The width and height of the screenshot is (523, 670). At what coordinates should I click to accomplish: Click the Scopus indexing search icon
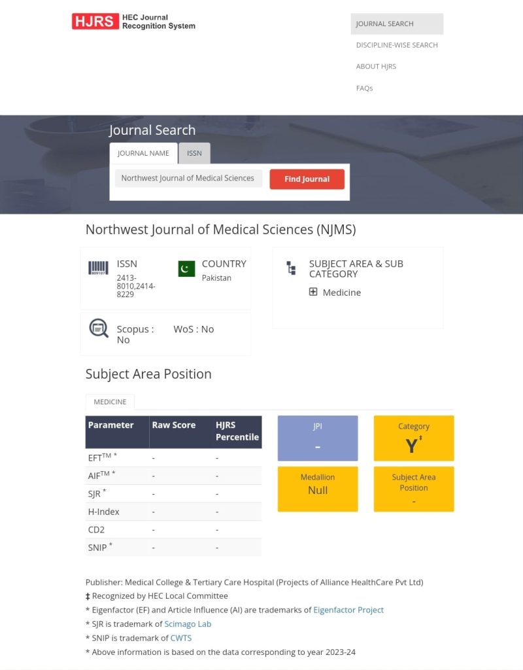click(x=99, y=328)
